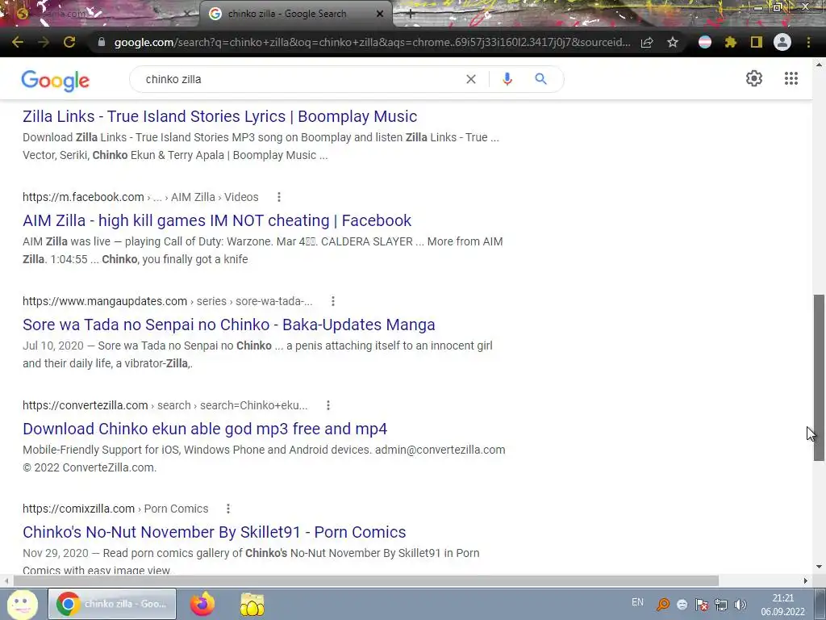Bookmark this page with the star icon
826x620 pixels.
coord(673,42)
